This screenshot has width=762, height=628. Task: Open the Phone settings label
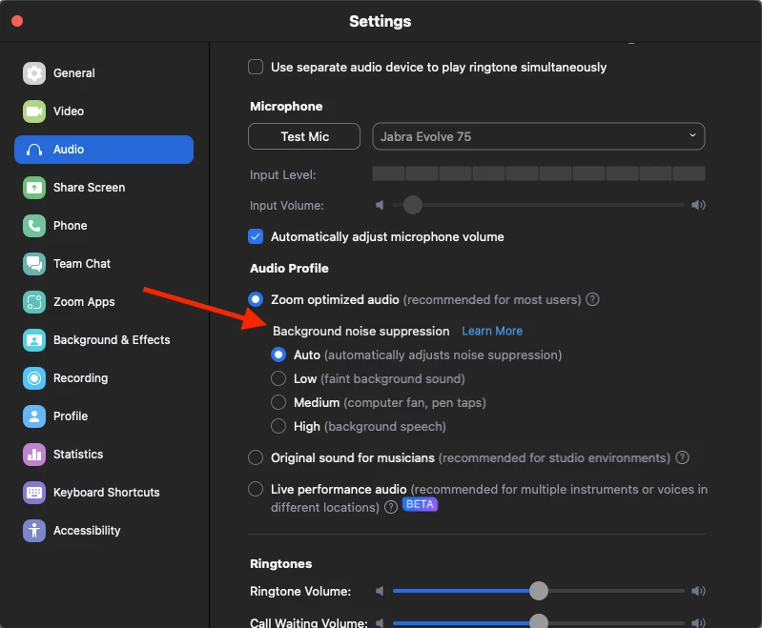click(71, 226)
